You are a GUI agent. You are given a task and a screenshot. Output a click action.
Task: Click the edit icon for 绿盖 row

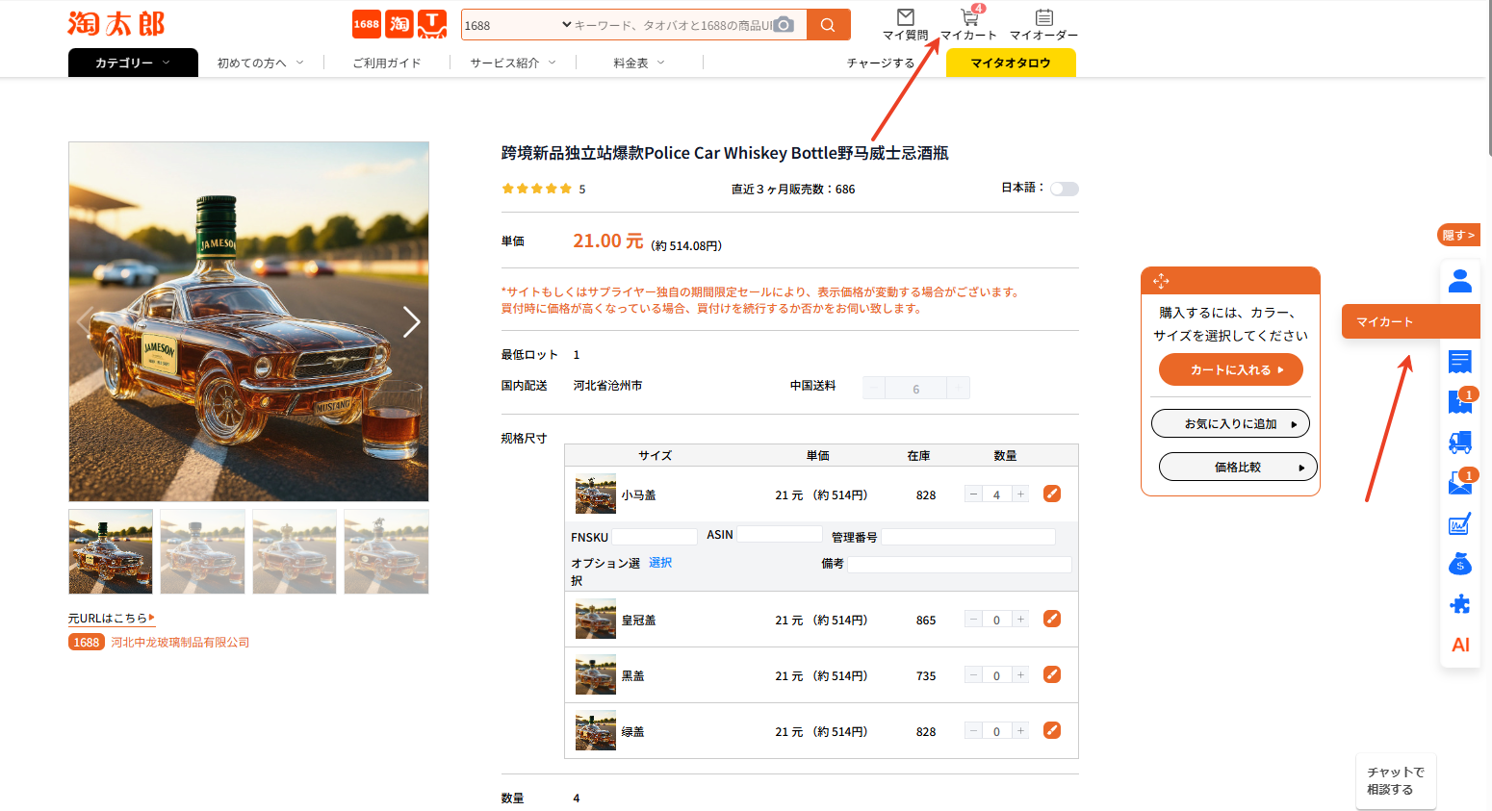point(1052,730)
